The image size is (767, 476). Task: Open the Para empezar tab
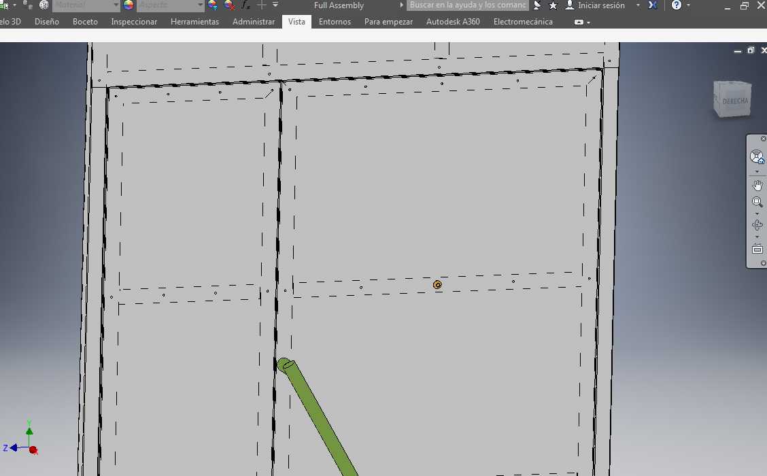(388, 22)
